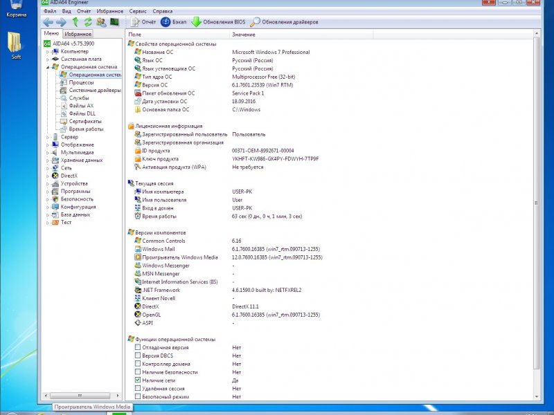Click the Бэкап toolbar button
Screen dimensions: 554x415
pyautogui.click(x=174, y=22)
